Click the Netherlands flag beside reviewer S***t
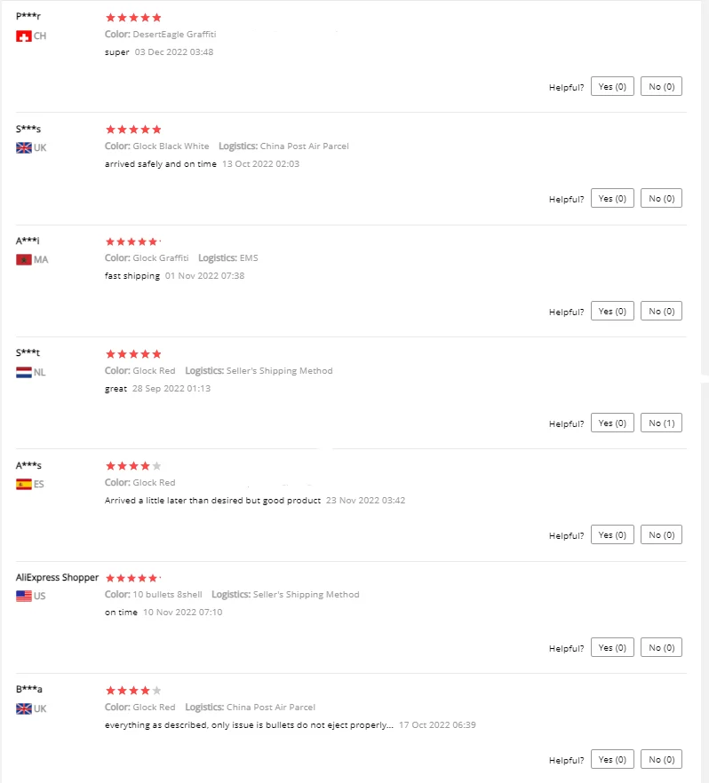This screenshot has height=783, width=709. 24,373
